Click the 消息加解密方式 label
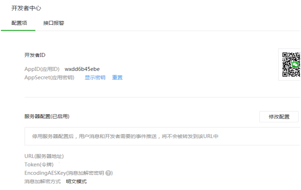Viewport: 301px width, 190px height. [x=42, y=181]
